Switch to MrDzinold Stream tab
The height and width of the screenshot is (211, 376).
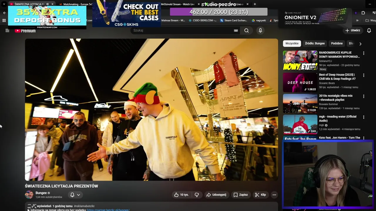tap(177, 4)
